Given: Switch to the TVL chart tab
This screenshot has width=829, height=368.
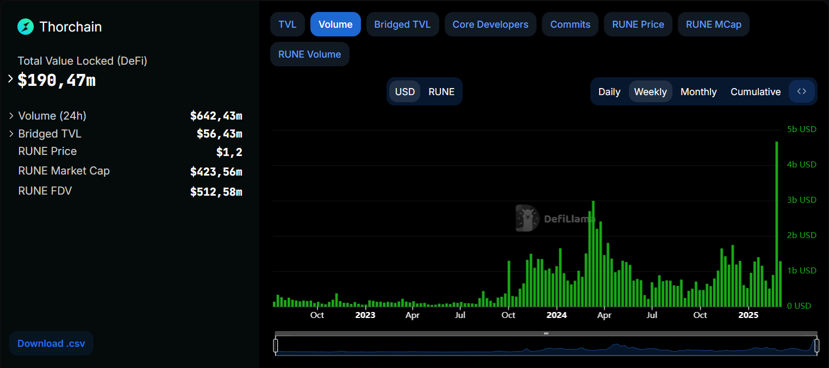Looking at the screenshot, I should pyautogui.click(x=288, y=24).
